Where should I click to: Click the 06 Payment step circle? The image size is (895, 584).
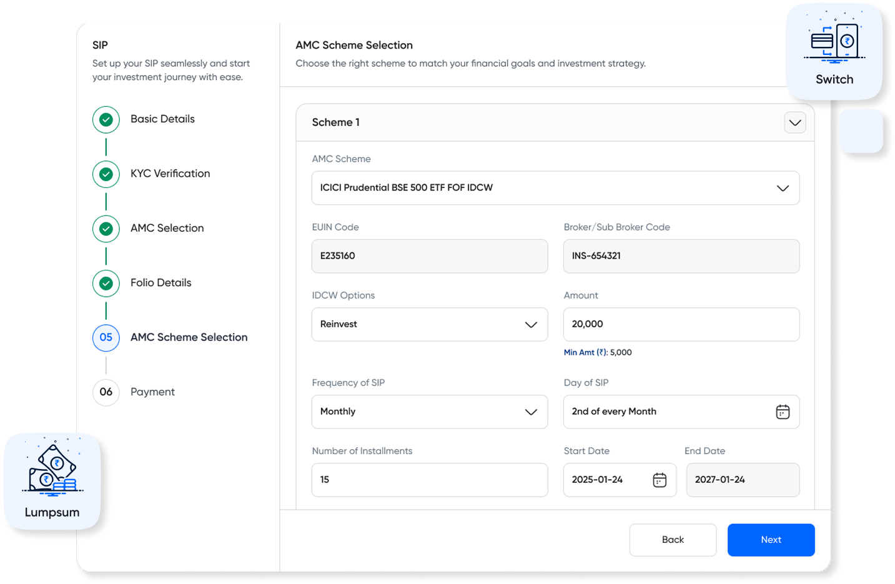pyautogui.click(x=106, y=392)
